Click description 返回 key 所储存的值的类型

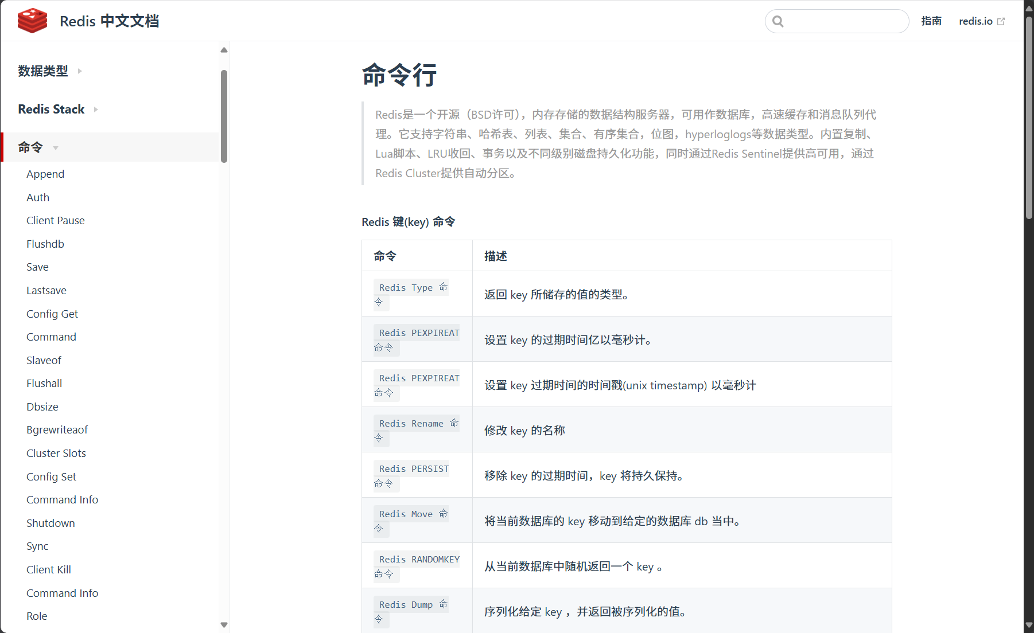click(557, 295)
